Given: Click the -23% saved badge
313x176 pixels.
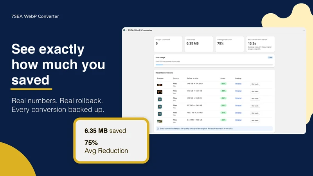Looking at the screenshot, I should 223,120.
